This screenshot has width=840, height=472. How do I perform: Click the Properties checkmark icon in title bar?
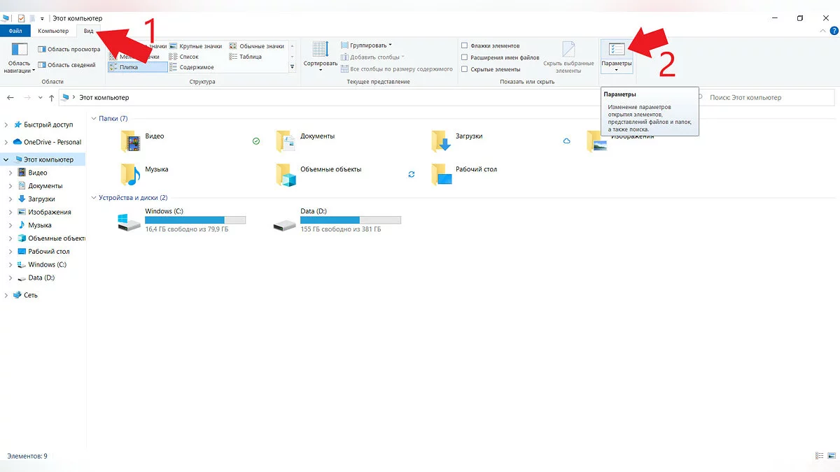21,18
